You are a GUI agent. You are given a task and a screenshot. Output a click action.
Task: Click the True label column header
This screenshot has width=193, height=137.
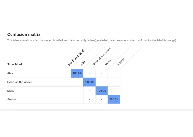tap(15, 64)
